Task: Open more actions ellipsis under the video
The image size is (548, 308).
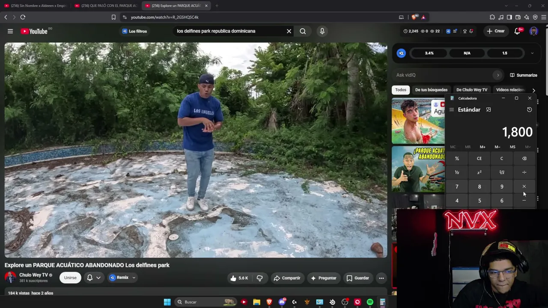Action: (381, 278)
